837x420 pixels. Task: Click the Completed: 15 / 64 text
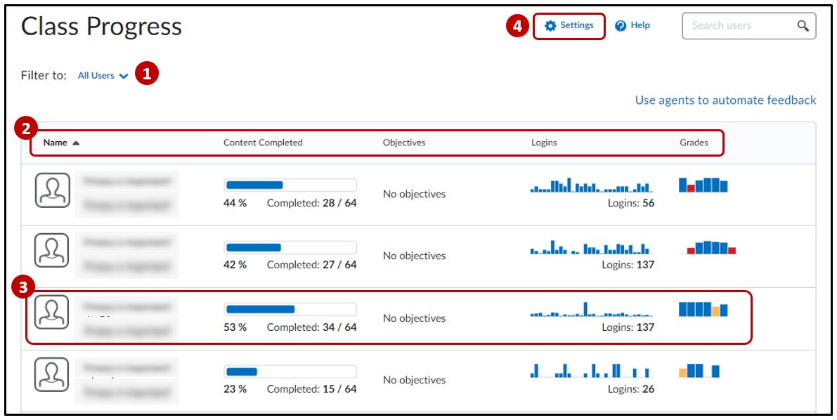[x=312, y=389]
